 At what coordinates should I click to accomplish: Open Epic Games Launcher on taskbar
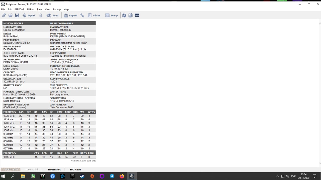[x=72, y=176]
